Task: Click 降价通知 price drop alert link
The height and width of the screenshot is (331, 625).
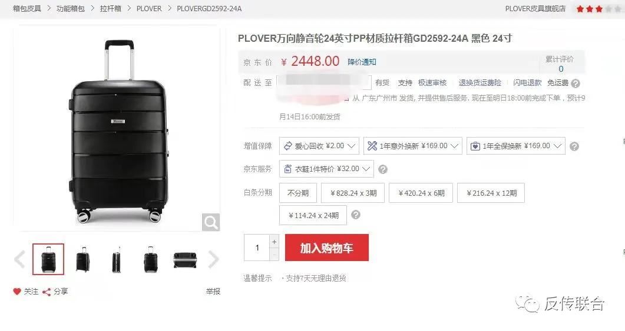Action: [362, 62]
